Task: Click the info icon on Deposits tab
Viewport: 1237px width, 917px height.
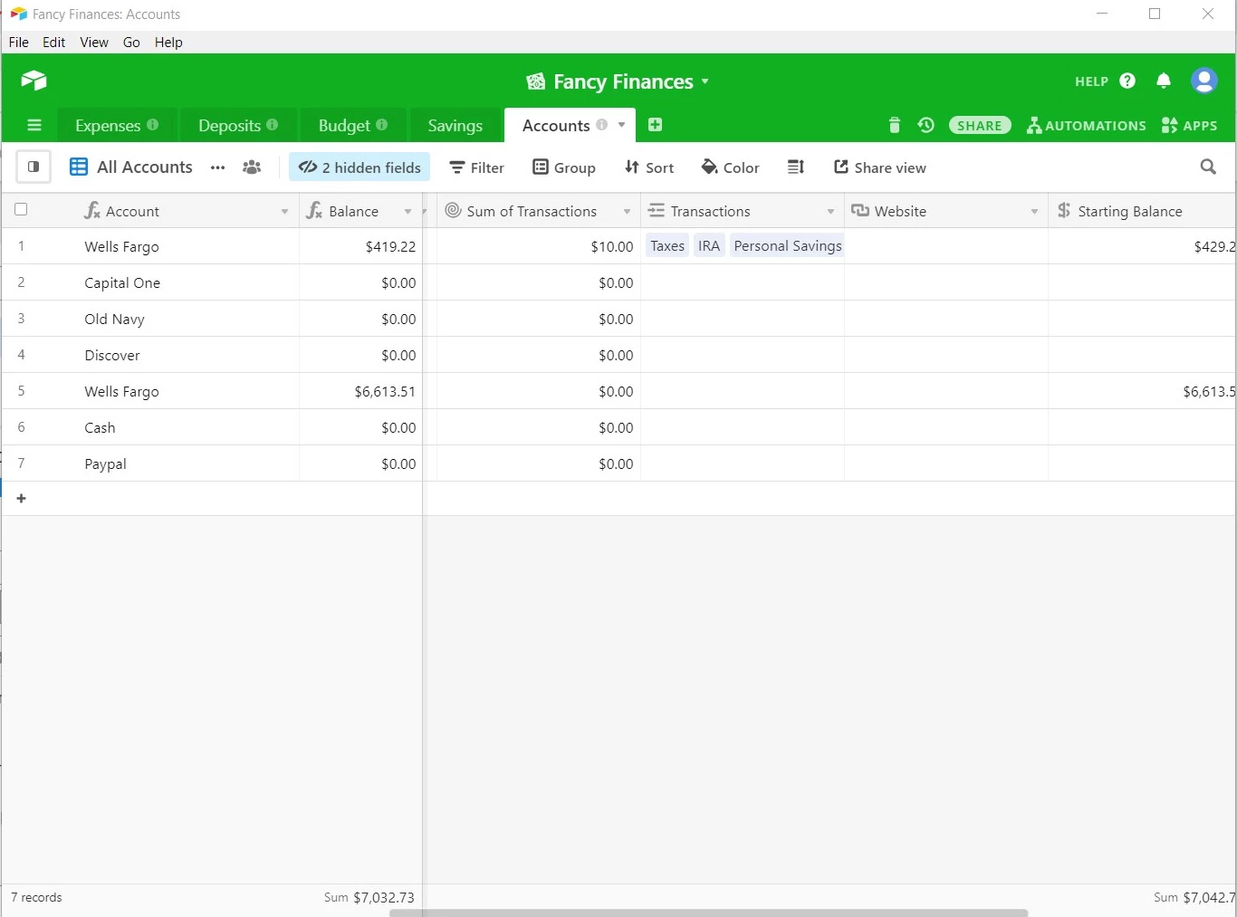Action: click(272, 125)
